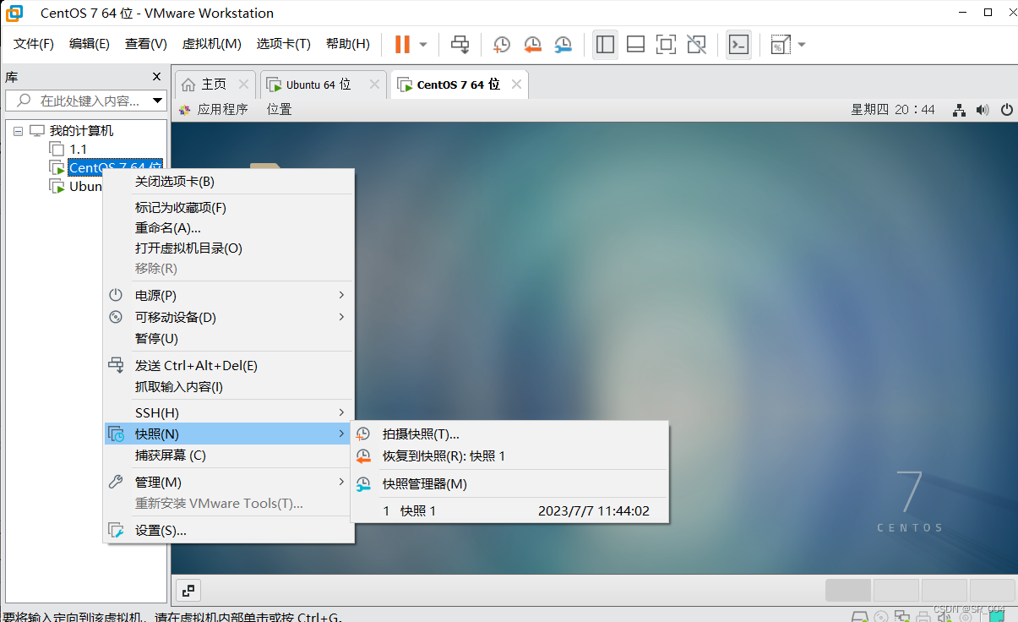Click the 星期四 20:44 clock in guest
The height and width of the screenshot is (622, 1018).
[x=893, y=110]
